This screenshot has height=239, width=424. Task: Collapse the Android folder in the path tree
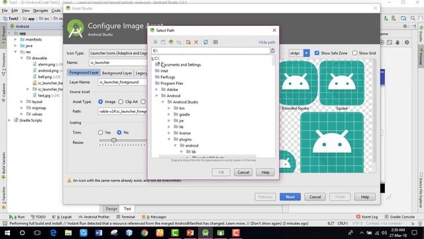(x=156, y=96)
